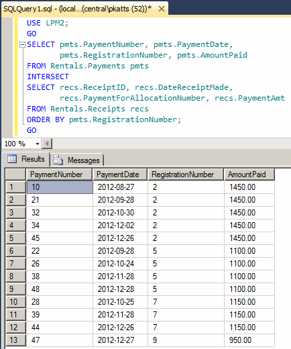Collapse the SELECT statement outline block

point(22,45)
